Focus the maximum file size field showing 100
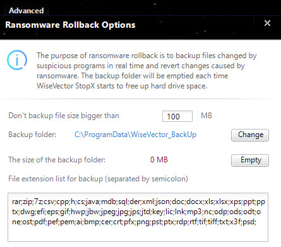The height and width of the screenshot is (247, 281). [177, 116]
